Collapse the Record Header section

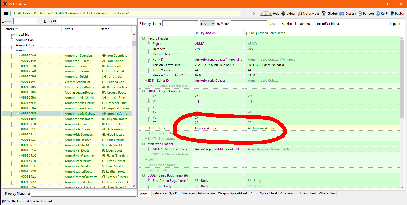click(144, 38)
